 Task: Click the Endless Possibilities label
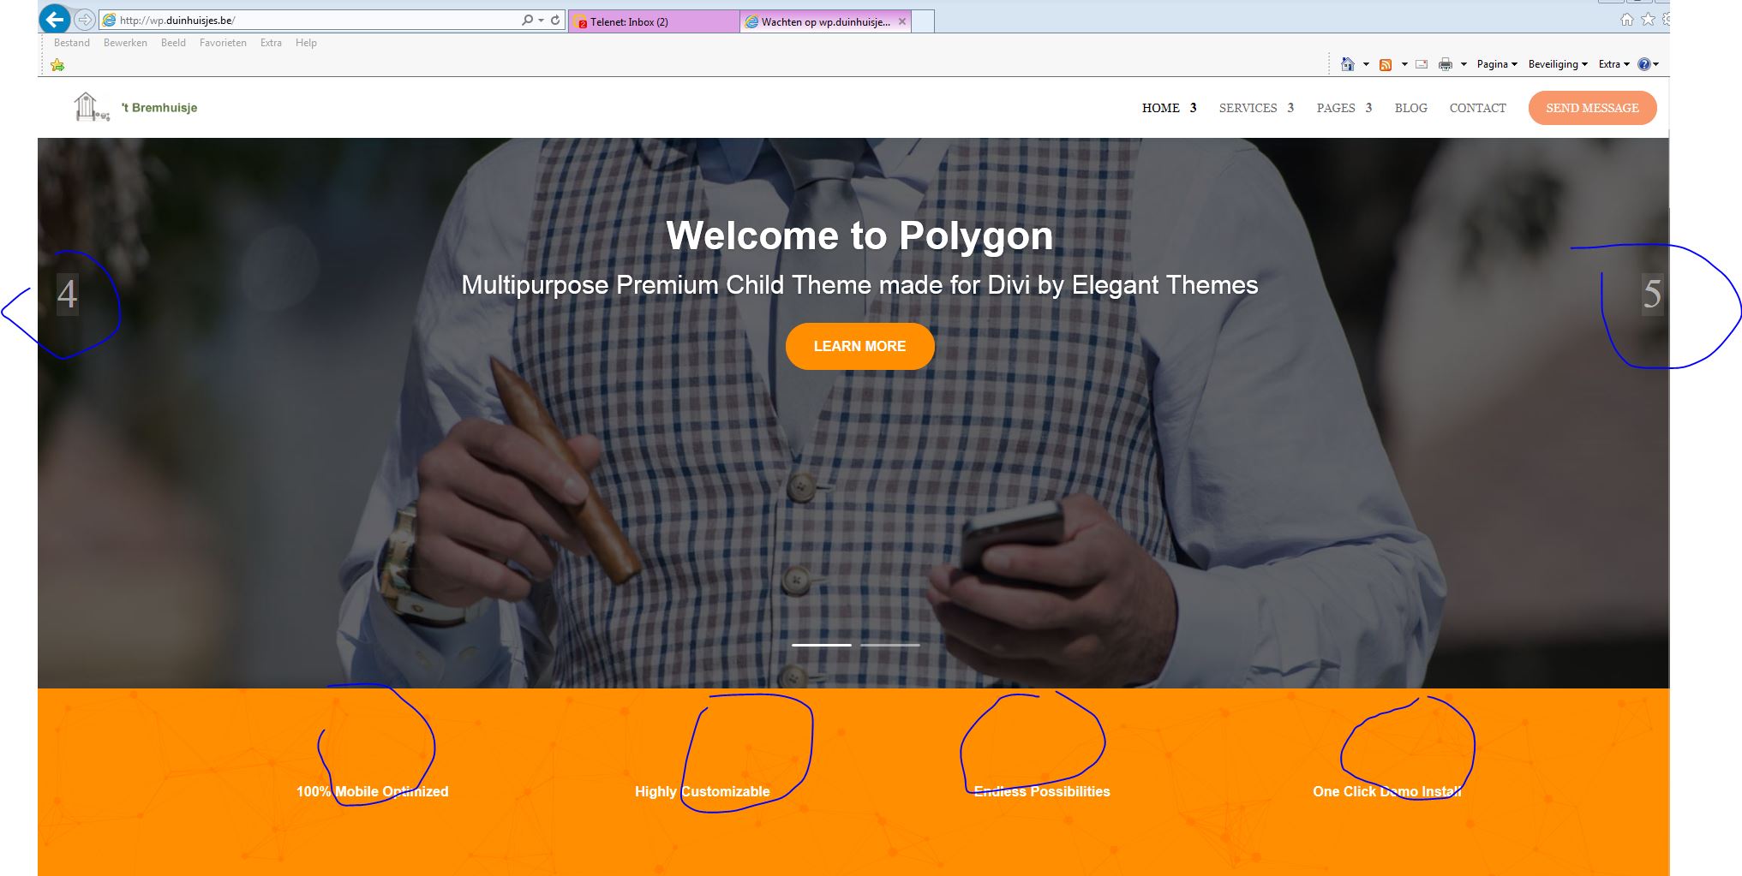[1042, 791]
